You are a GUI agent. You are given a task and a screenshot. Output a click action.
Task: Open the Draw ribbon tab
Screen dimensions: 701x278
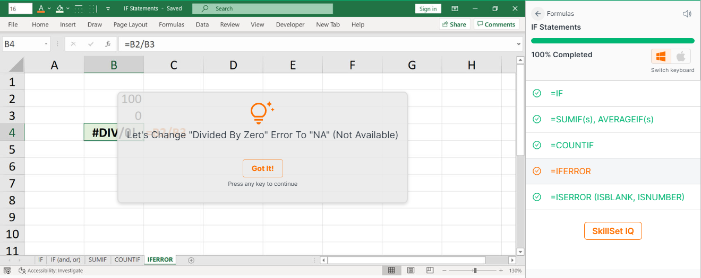95,24
